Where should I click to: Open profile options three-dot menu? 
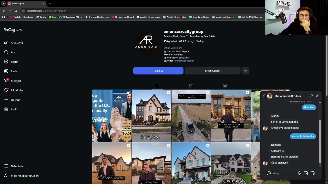206,31
